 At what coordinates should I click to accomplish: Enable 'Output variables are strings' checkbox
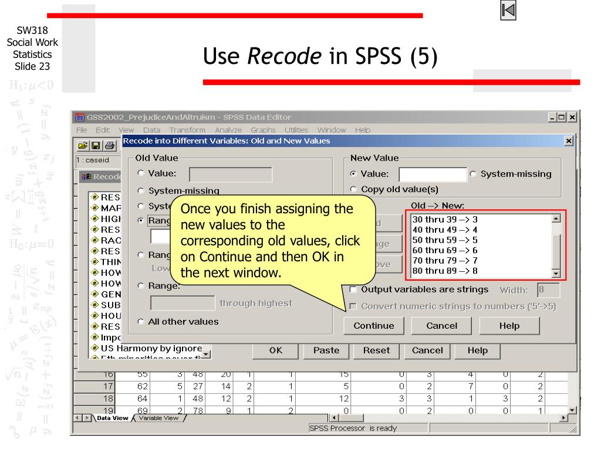pyautogui.click(x=353, y=290)
